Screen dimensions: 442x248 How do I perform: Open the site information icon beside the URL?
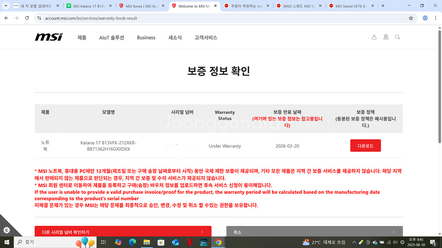39,18
